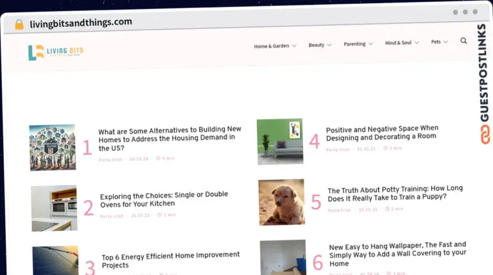Screen dimensions: 493x275
Task: Click the kitchen ovens thumbnail
Action: tap(54, 208)
